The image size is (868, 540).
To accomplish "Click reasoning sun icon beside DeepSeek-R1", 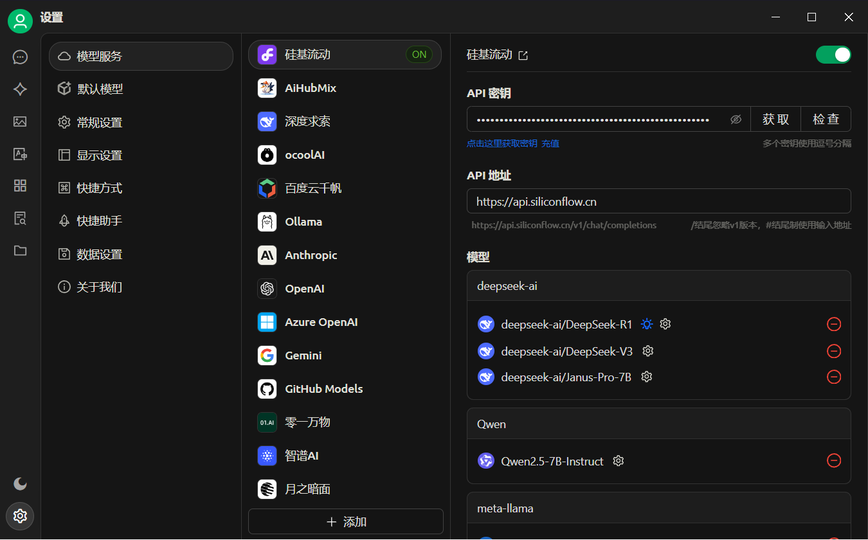I will point(647,324).
